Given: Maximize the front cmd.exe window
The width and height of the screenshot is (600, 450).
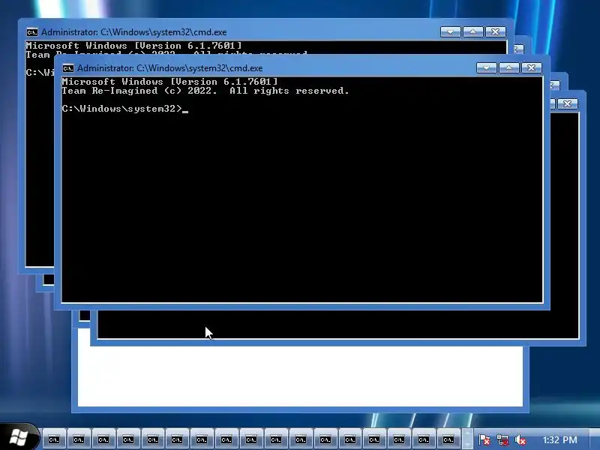Looking at the screenshot, I should (x=508, y=68).
